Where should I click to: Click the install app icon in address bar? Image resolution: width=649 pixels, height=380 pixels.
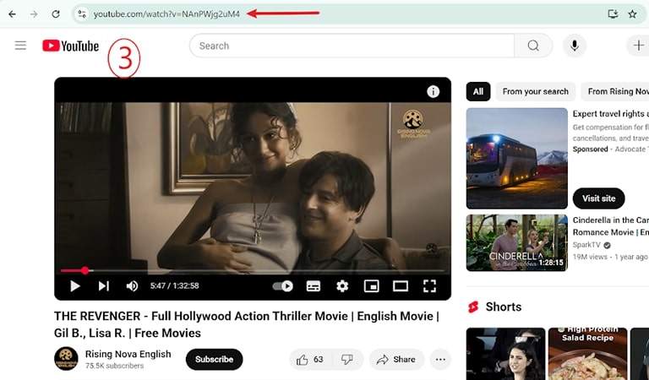tap(613, 14)
